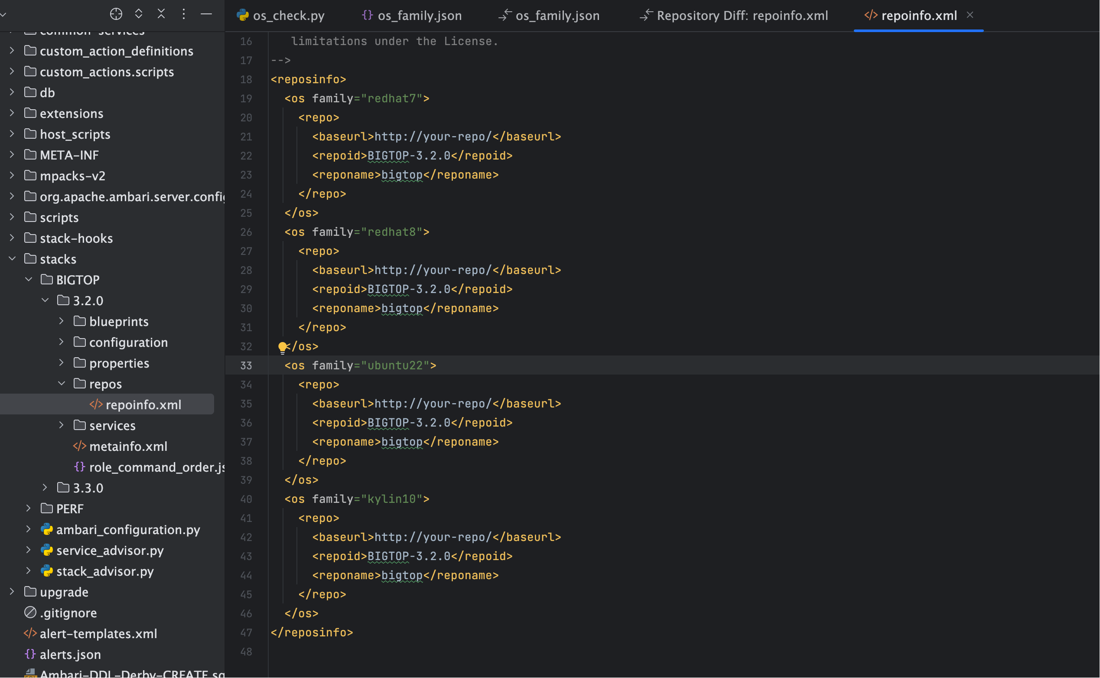The image size is (1100, 678).
Task: Expand the blueprints folder
Action: point(62,321)
